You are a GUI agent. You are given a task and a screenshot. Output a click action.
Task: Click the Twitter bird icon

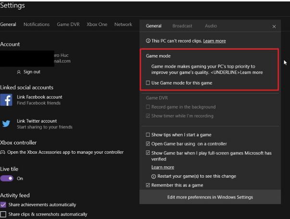(x=6, y=124)
